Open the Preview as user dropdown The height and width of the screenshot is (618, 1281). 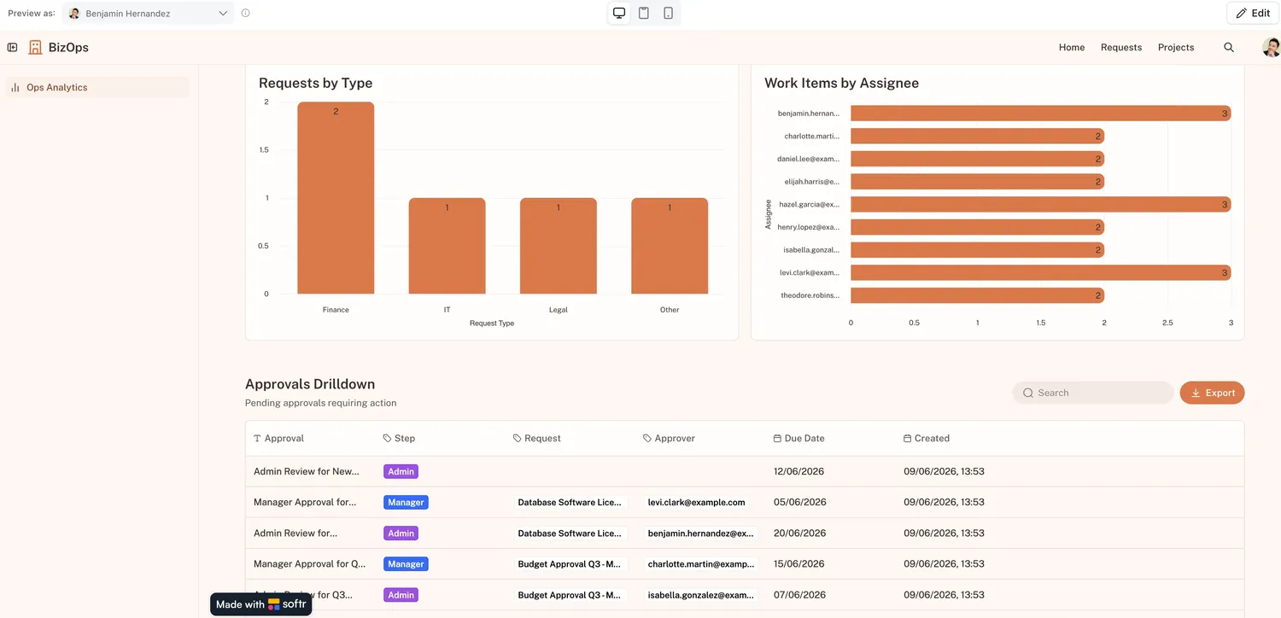click(148, 14)
